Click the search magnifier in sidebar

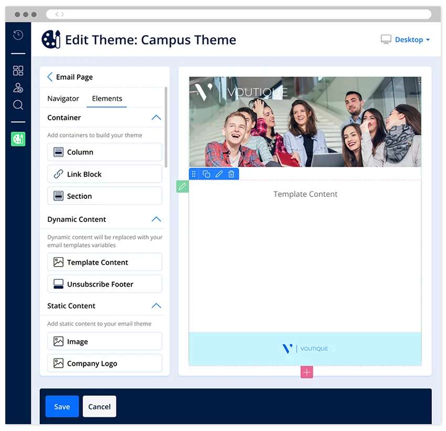point(18,104)
